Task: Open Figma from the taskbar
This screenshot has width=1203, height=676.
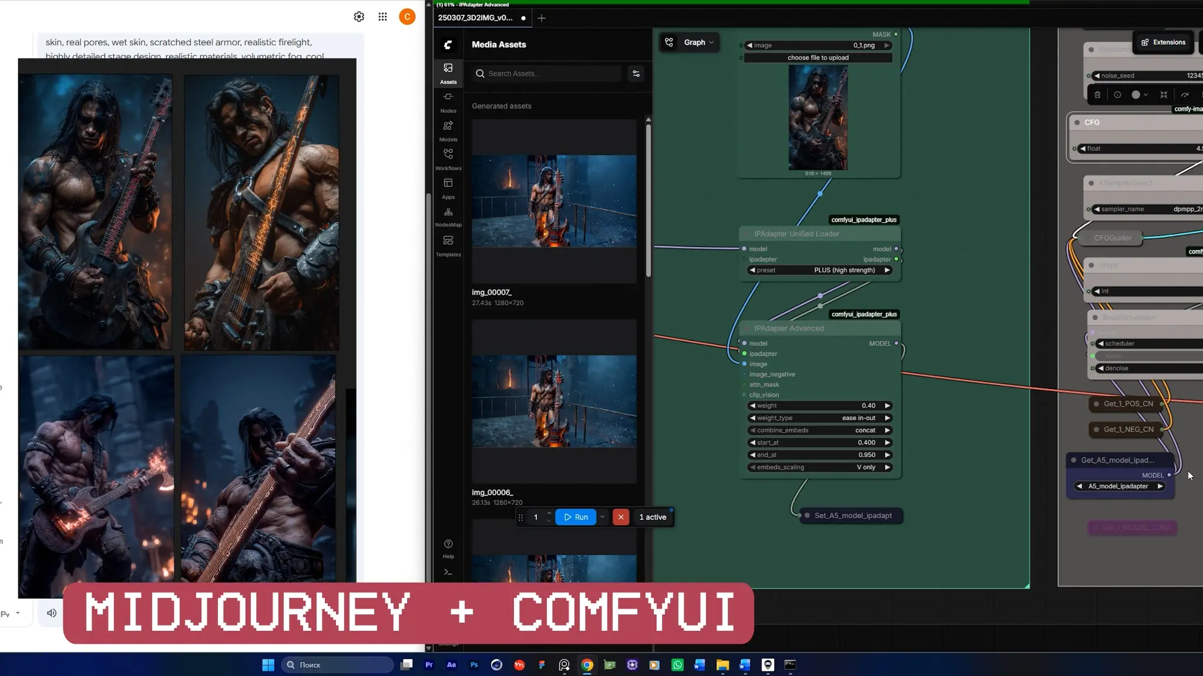Action: (x=542, y=665)
